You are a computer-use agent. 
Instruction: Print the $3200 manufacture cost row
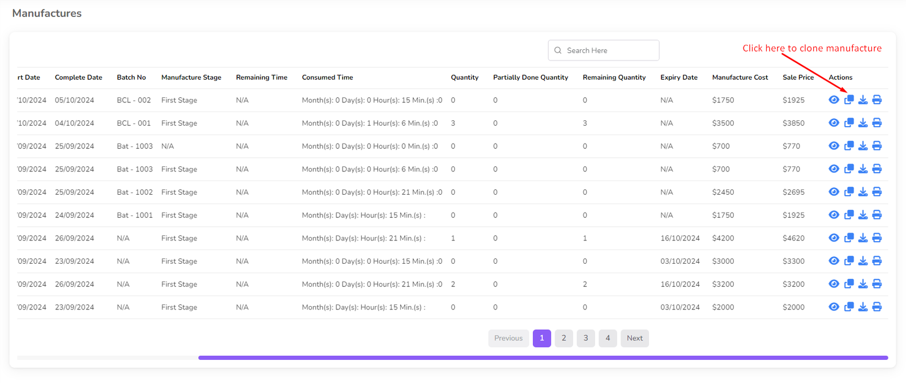877,284
